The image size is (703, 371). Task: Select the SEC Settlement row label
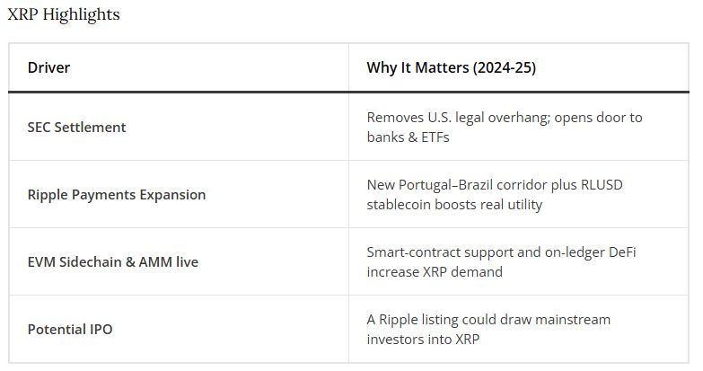76,127
